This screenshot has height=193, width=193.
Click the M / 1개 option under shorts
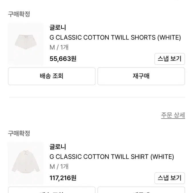tap(59, 47)
